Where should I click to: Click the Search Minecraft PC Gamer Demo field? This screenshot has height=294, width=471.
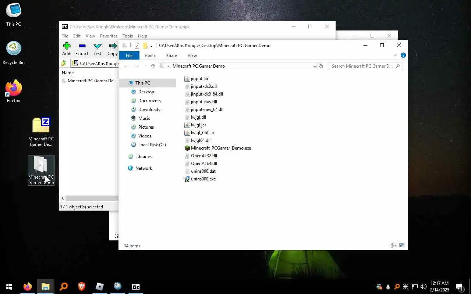click(x=365, y=66)
